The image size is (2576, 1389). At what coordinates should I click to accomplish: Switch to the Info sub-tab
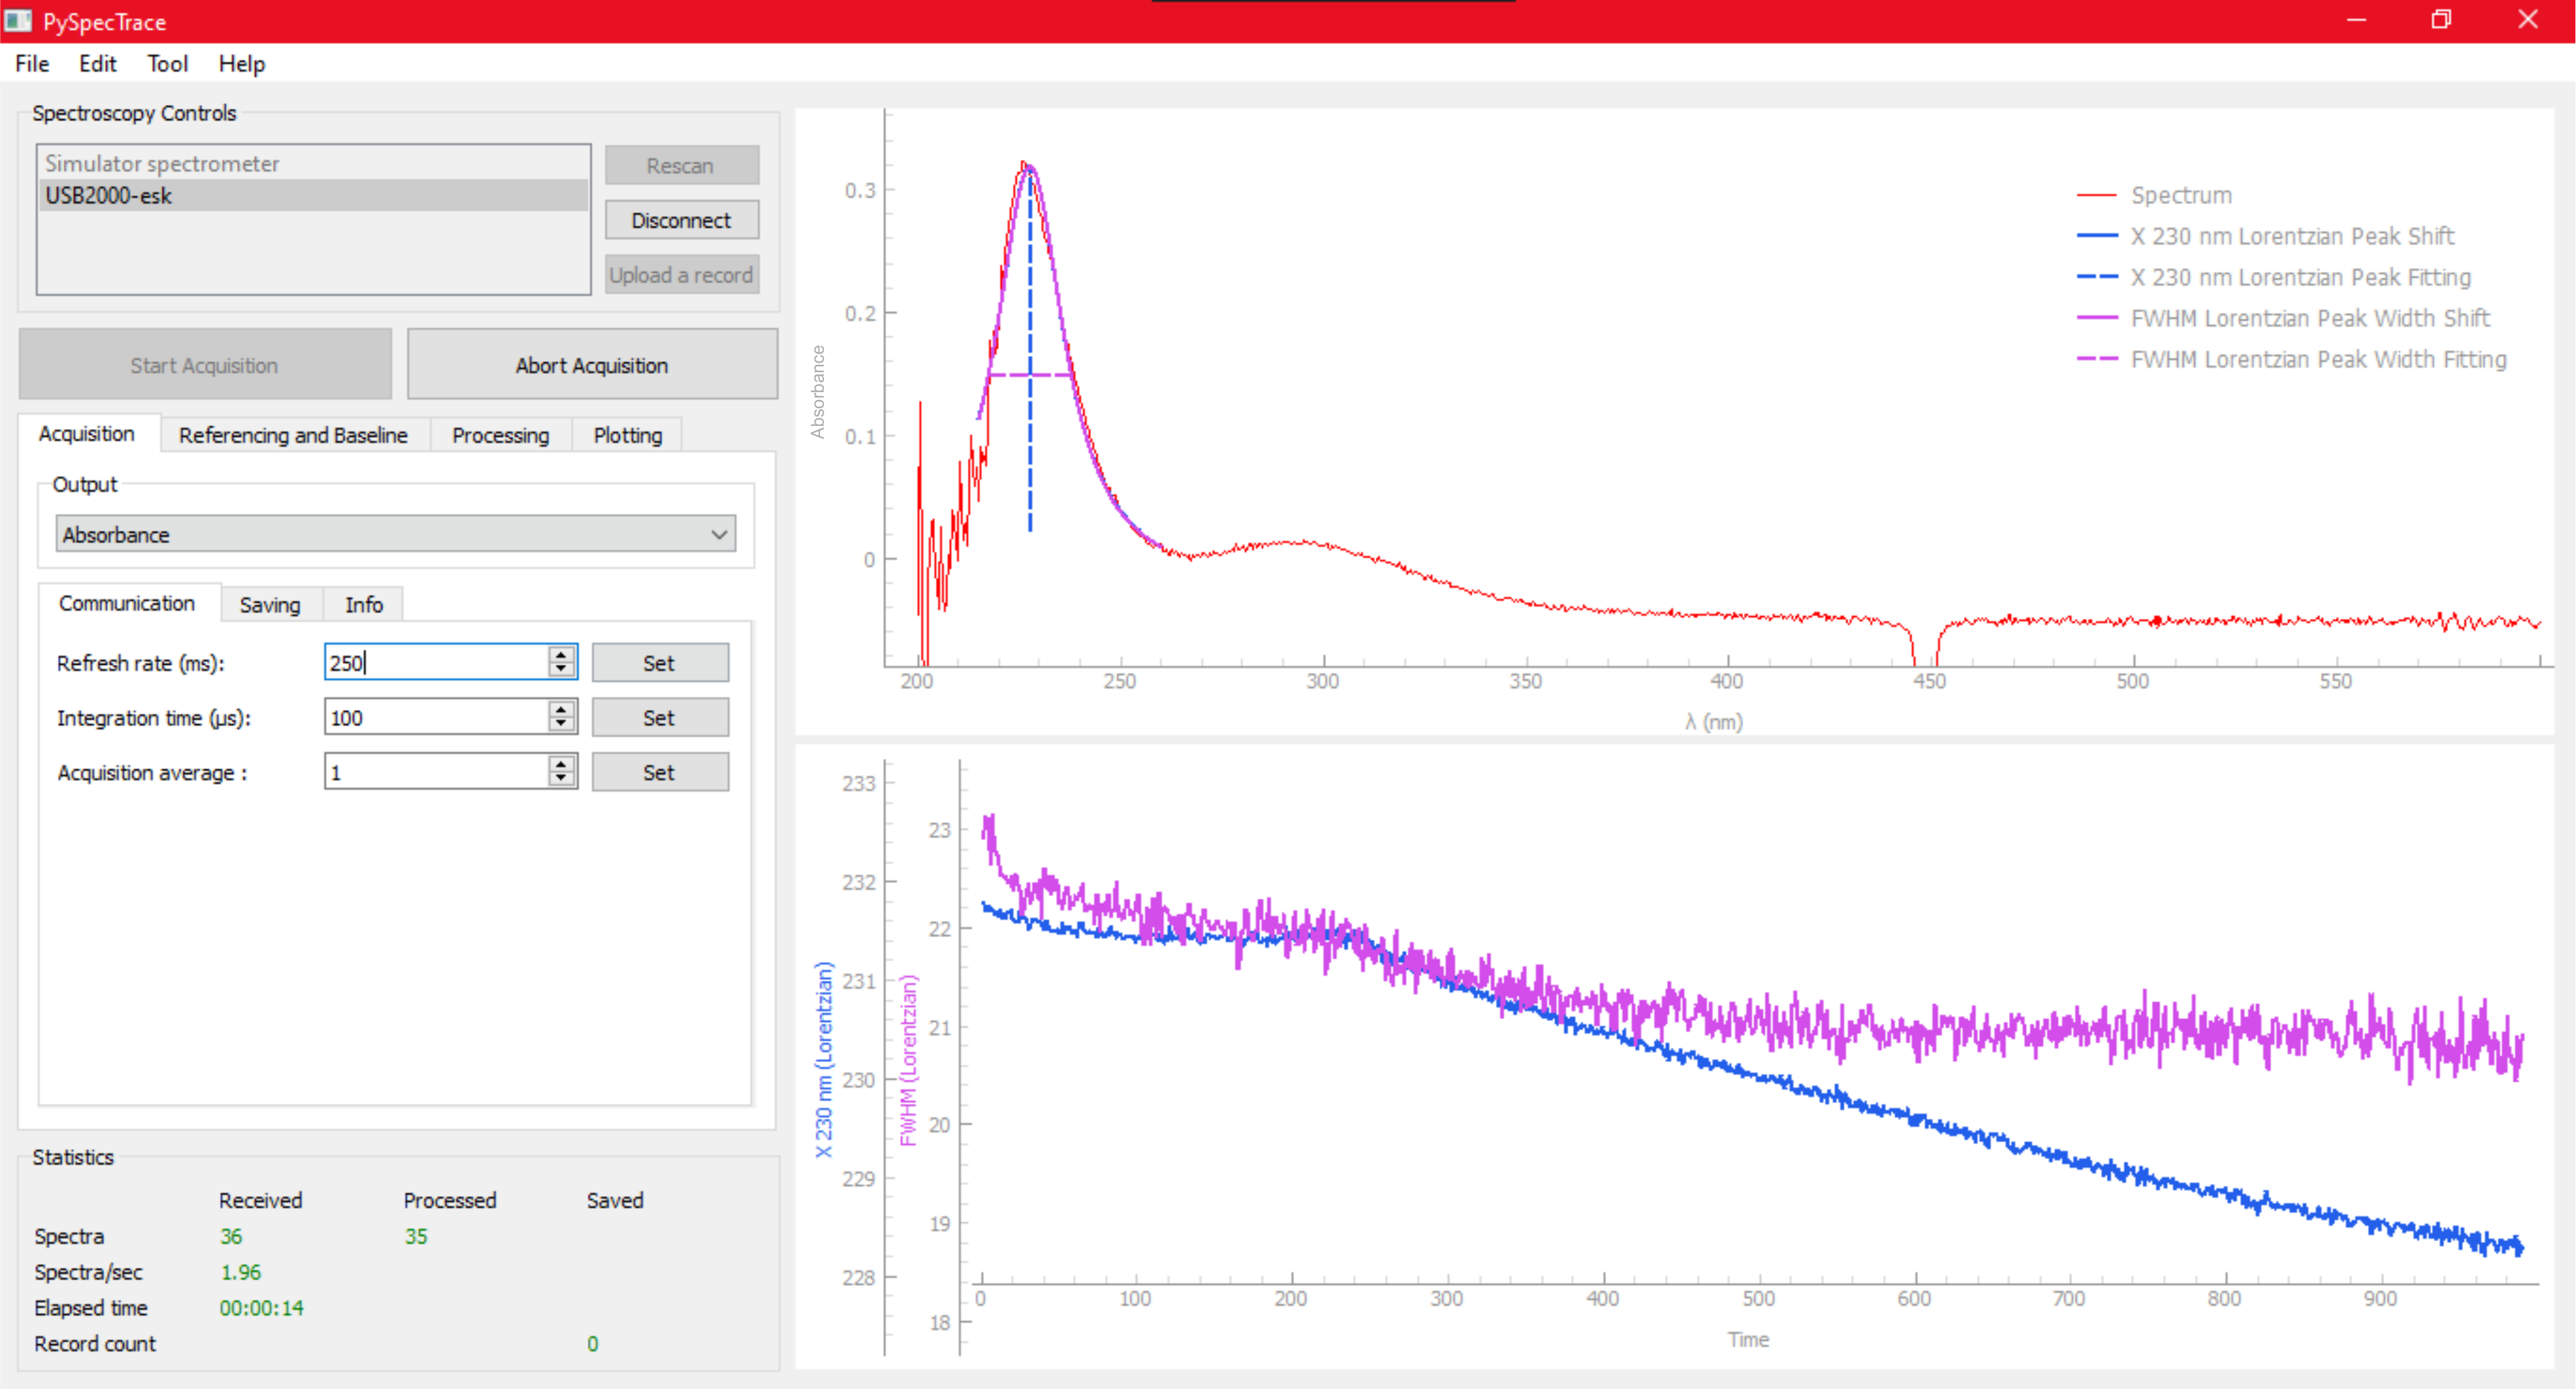(x=363, y=604)
